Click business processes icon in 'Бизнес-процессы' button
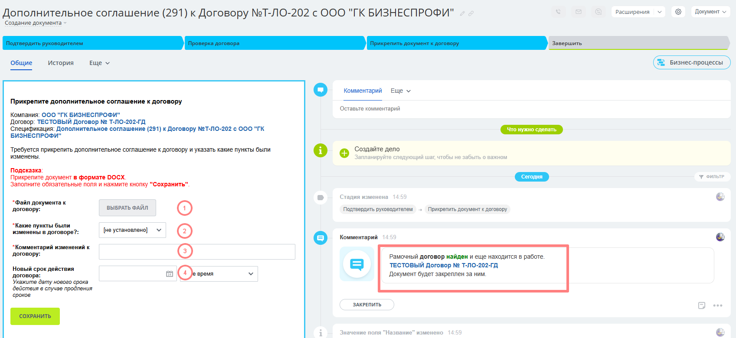Viewport: 736px width, 338px height. click(661, 62)
